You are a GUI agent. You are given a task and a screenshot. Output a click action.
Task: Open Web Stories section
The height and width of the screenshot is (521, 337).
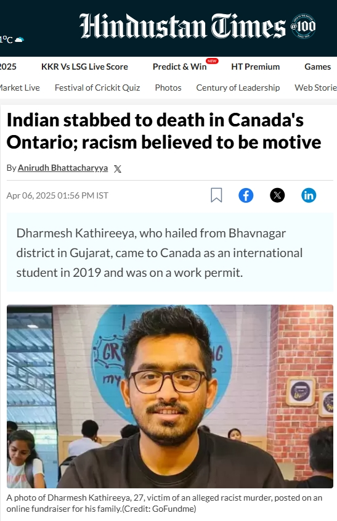tap(316, 88)
